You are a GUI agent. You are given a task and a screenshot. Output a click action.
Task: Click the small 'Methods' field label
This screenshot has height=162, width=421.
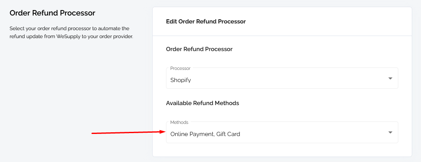[x=179, y=122]
